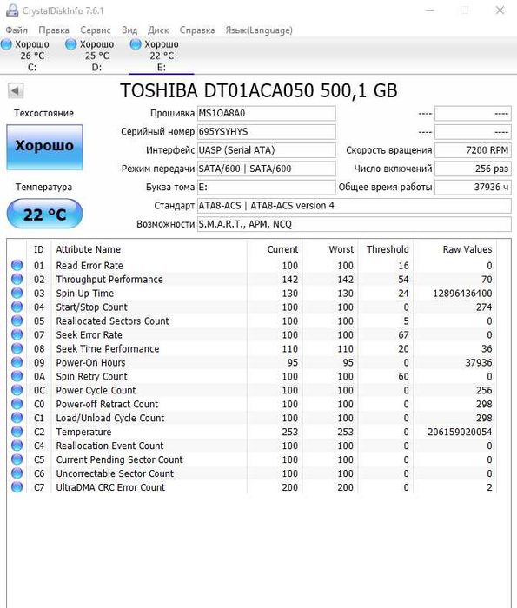Open the Справка menu
The height and width of the screenshot is (608, 517).
[197, 30]
